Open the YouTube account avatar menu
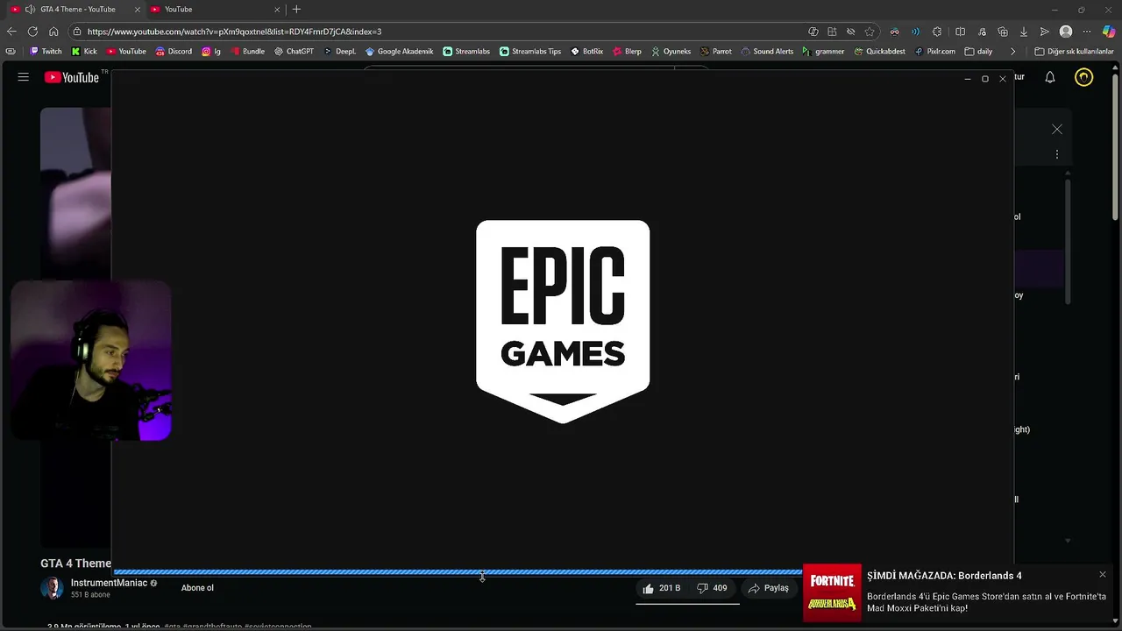This screenshot has height=631, width=1122. pyautogui.click(x=1084, y=77)
